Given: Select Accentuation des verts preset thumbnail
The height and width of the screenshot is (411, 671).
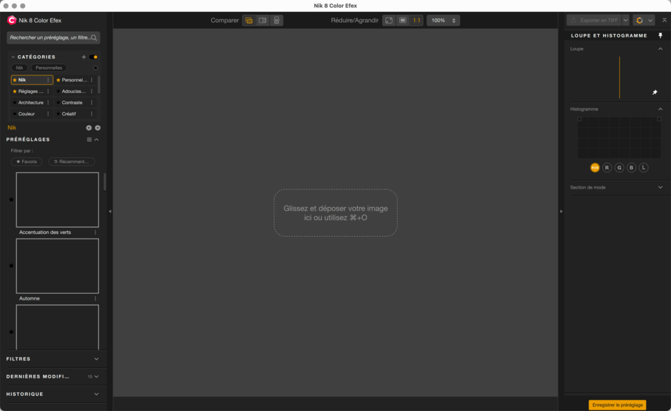Looking at the screenshot, I should 58,200.
